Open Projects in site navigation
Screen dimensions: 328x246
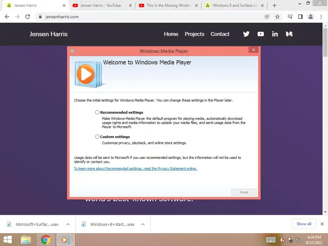[x=194, y=34]
